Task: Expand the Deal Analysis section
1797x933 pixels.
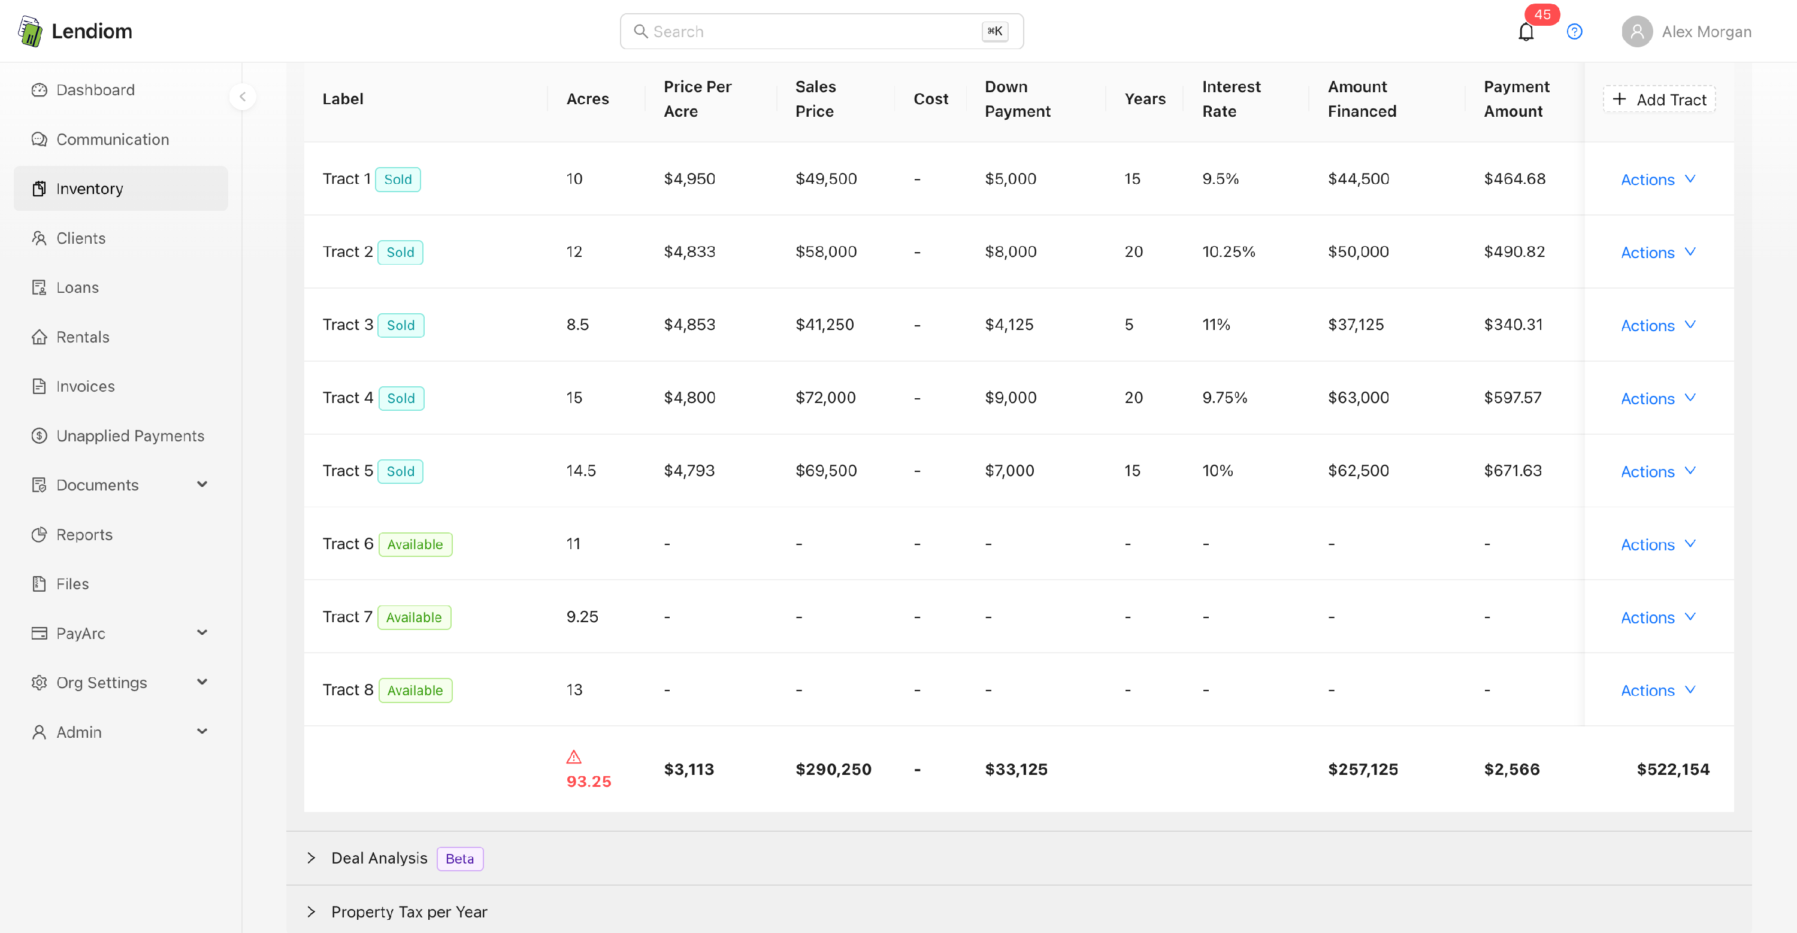Action: coord(311,858)
